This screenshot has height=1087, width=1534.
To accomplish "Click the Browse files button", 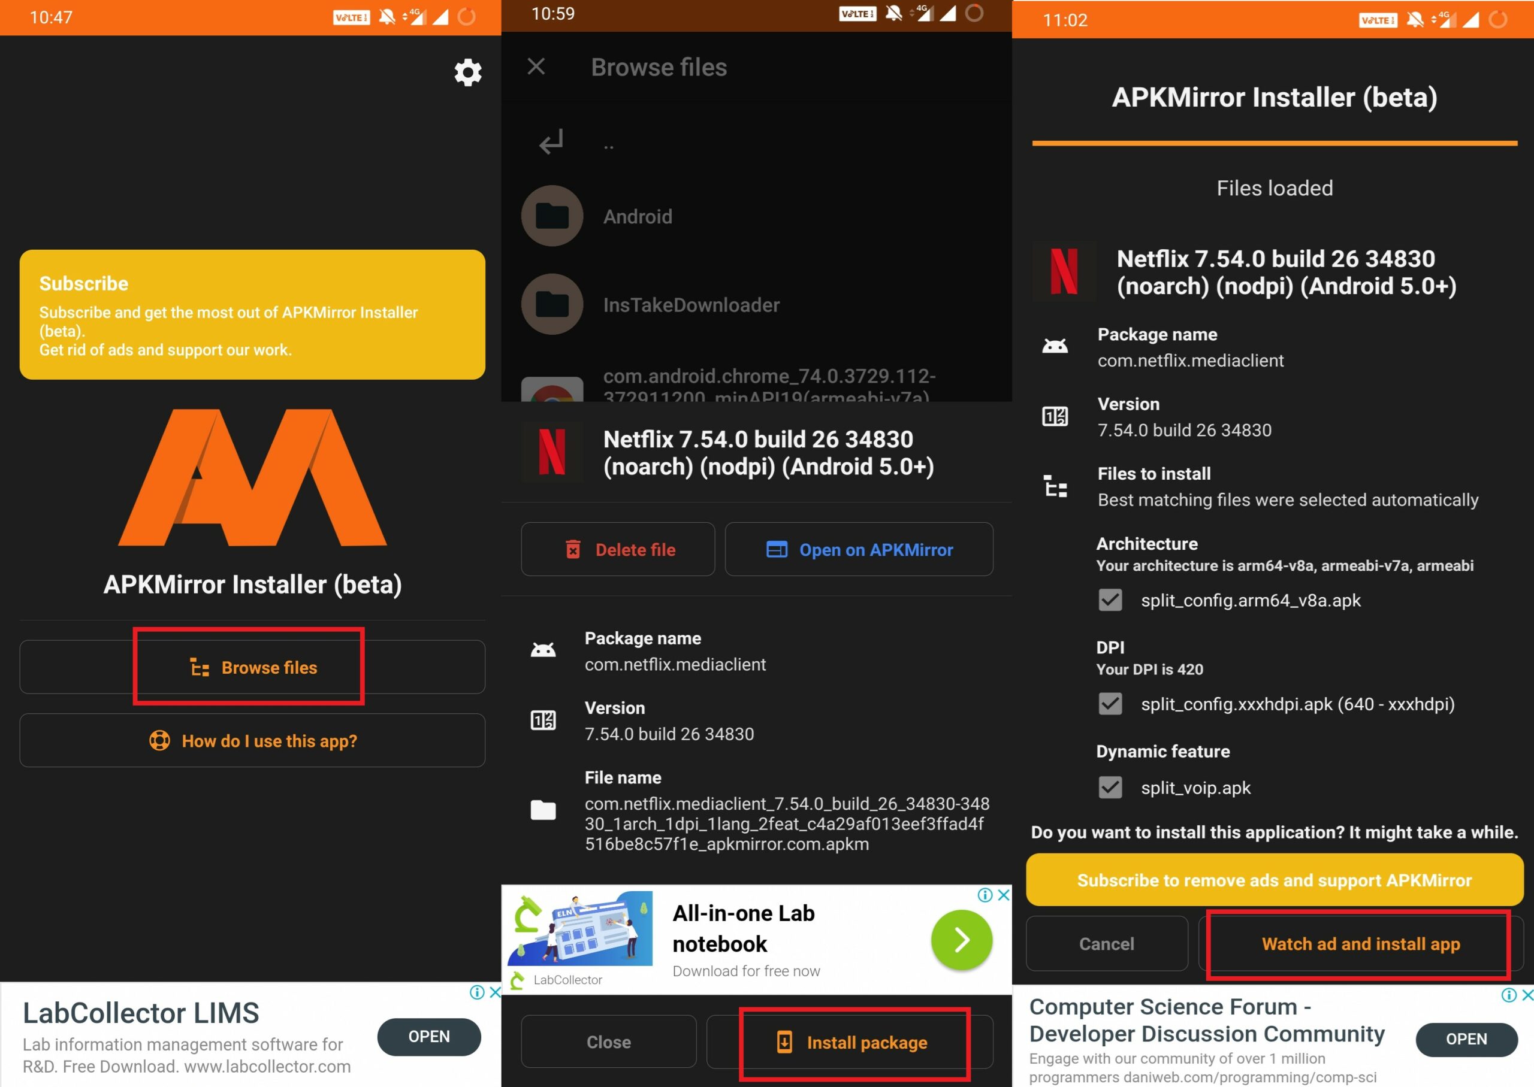I will [x=252, y=667].
